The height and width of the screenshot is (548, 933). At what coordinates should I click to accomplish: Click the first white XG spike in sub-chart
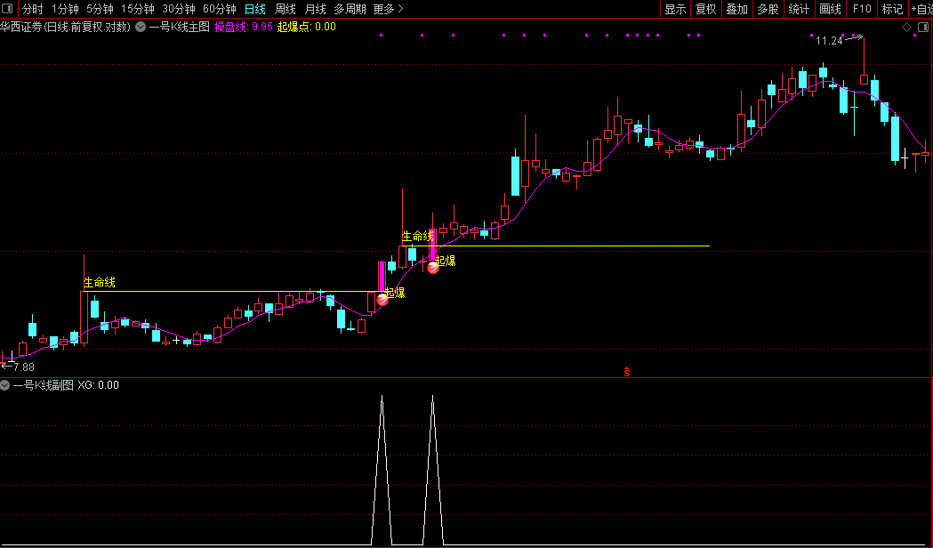tap(382, 470)
